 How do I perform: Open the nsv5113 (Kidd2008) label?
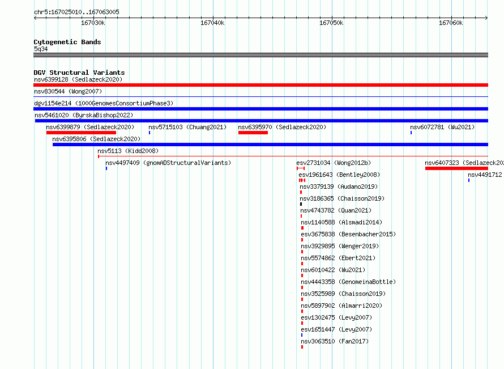point(128,151)
